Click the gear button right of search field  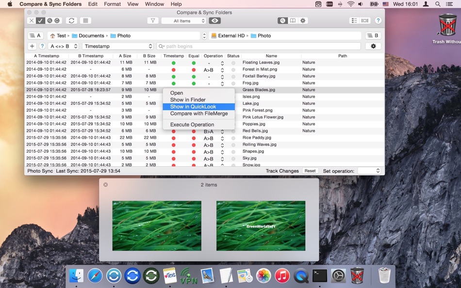[x=373, y=46]
